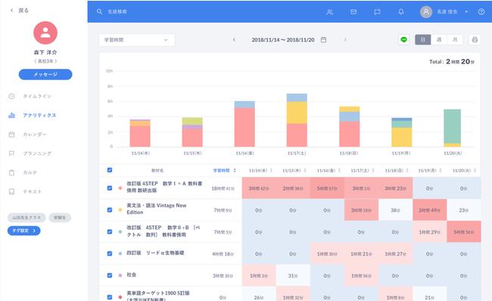Click the yellow dot of Vintage row
Viewport: 492px width, 301px height.
[120, 210]
